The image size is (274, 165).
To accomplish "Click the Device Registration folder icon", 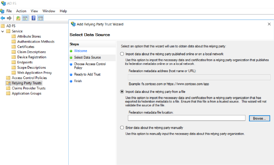I will pos(14,57).
